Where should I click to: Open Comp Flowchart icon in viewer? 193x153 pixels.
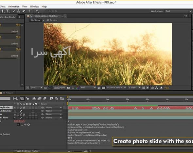[x=157, y=88]
